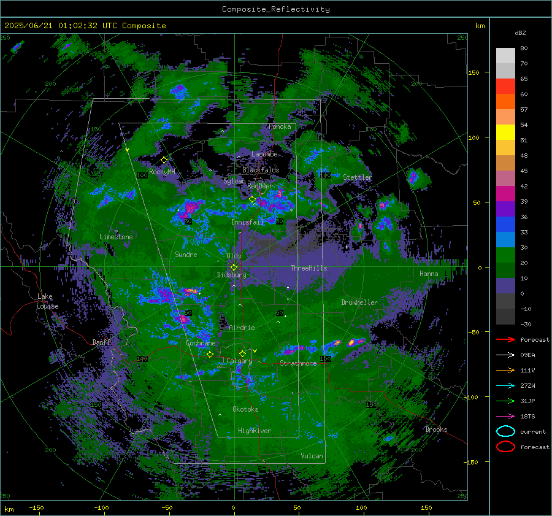Click the Strathmore city label
552x516 pixels.
[298, 363]
